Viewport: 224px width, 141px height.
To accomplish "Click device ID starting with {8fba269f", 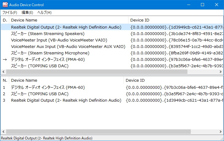I will click(177, 53).
